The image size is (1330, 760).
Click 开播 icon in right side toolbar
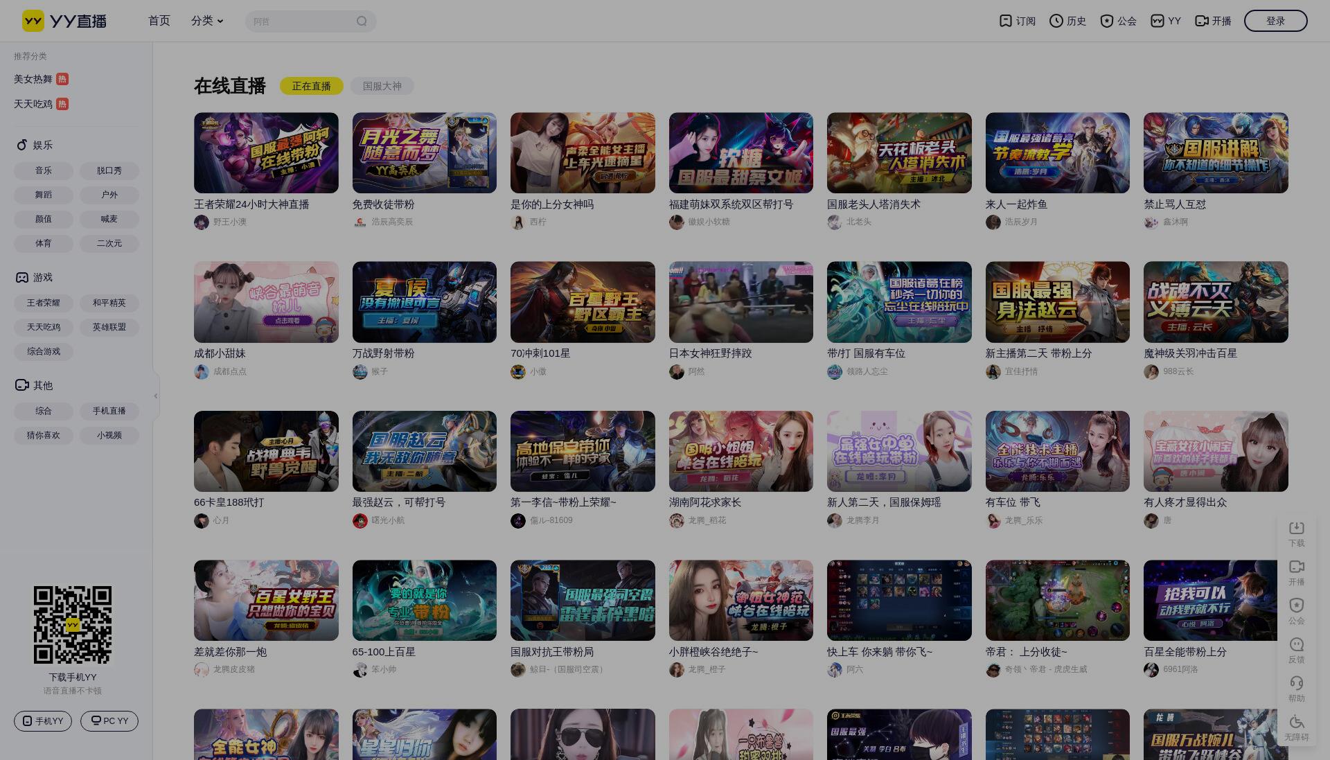pos(1297,567)
